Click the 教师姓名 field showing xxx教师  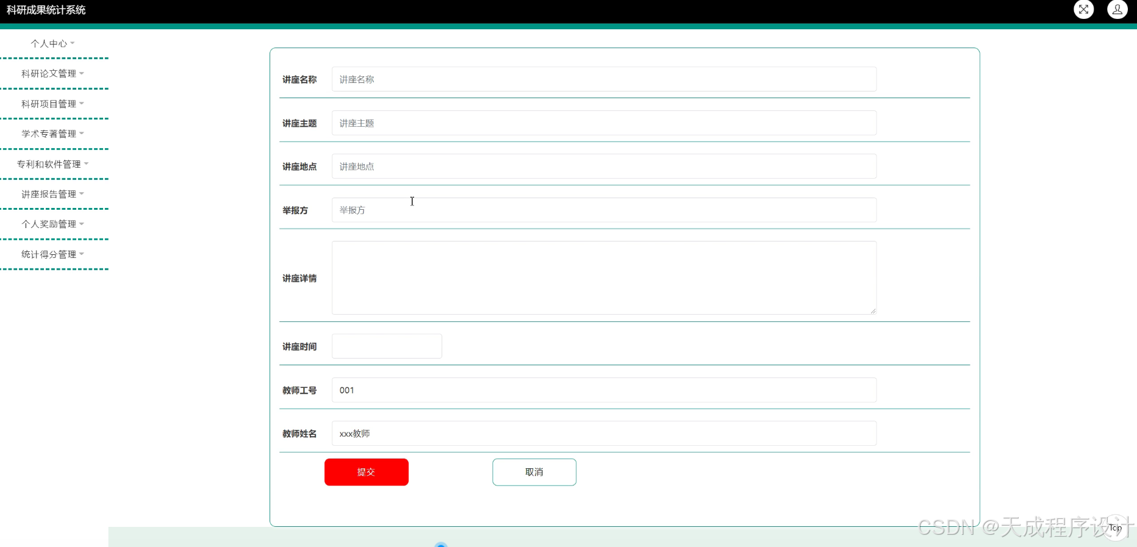tap(604, 434)
